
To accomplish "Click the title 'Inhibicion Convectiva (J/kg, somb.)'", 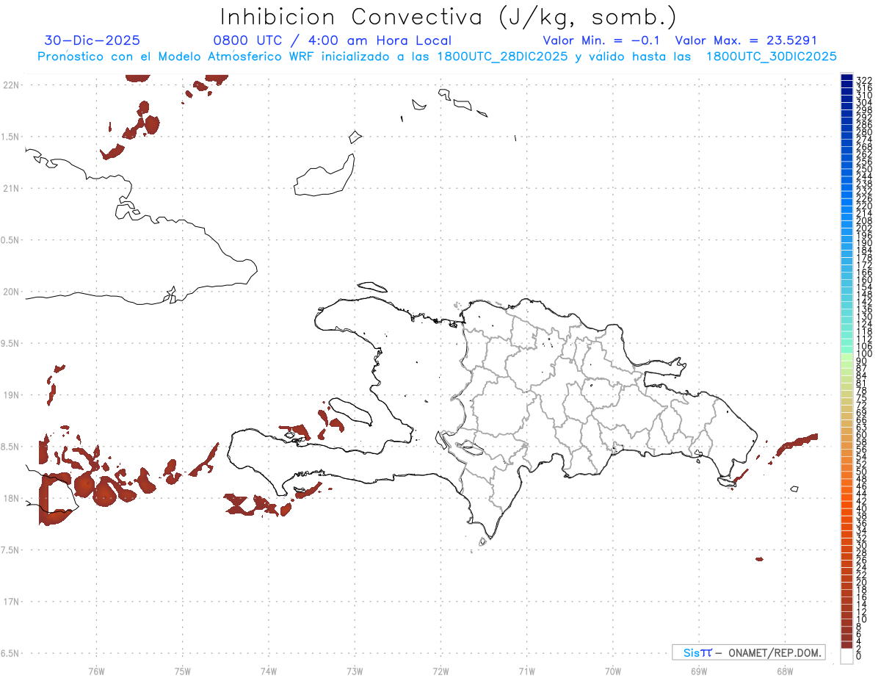I will [449, 17].
